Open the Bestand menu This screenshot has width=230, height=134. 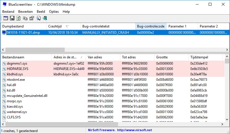(x=8, y=12)
